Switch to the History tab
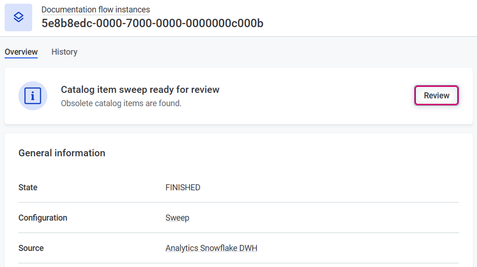 (64, 52)
